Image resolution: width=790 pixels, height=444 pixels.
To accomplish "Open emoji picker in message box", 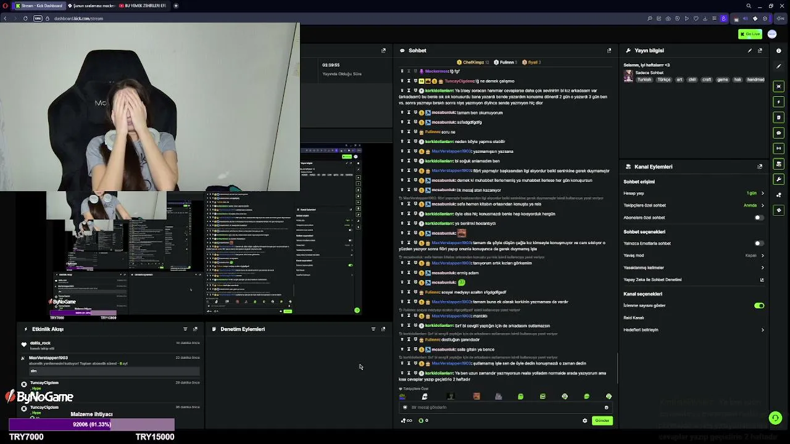I will point(606,407).
